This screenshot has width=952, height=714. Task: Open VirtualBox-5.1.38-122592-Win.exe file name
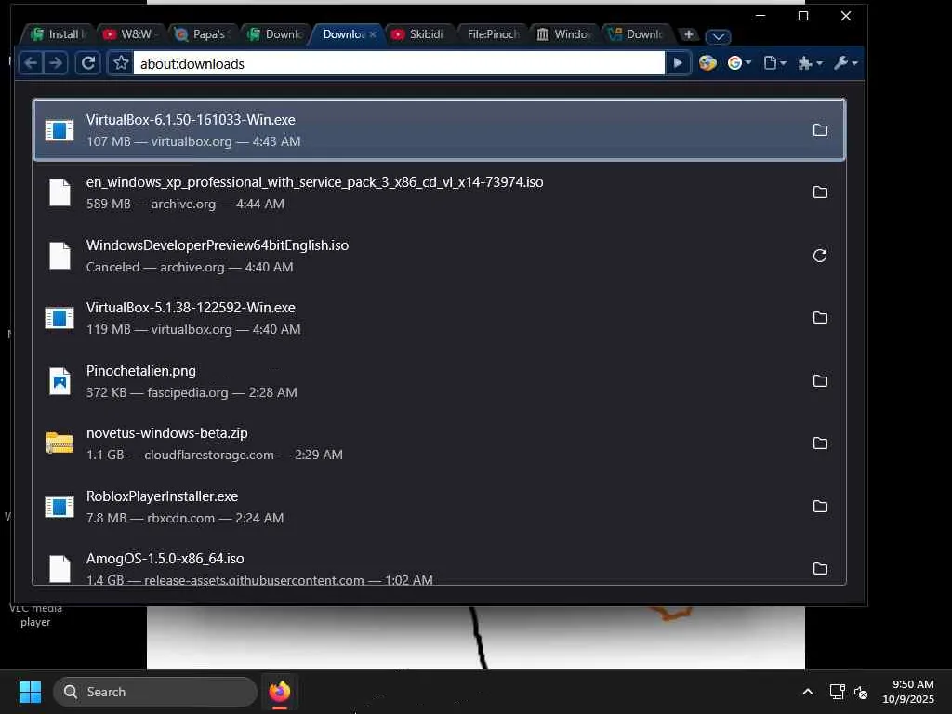[x=191, y=308]
